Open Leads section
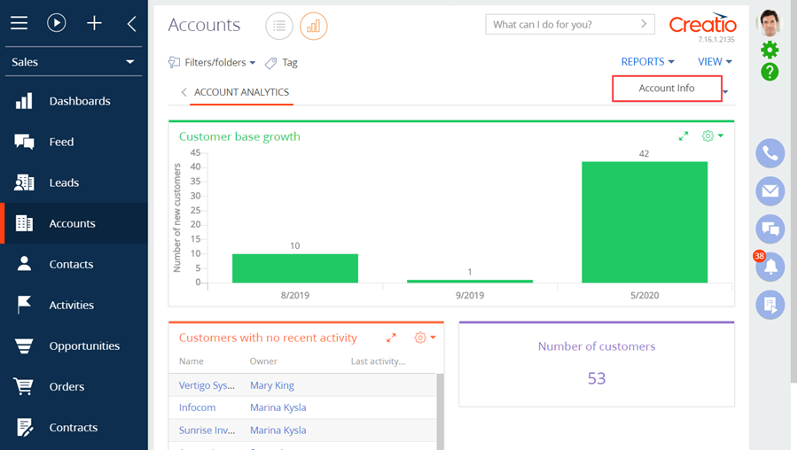 [74, 182]
